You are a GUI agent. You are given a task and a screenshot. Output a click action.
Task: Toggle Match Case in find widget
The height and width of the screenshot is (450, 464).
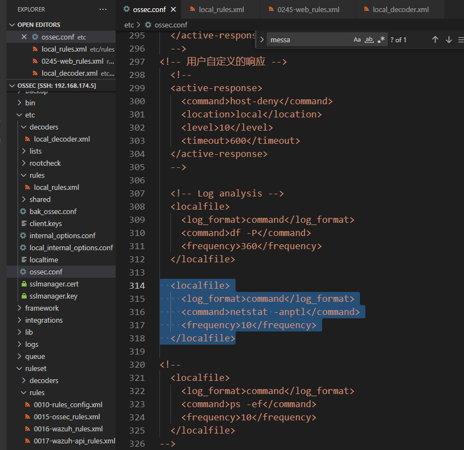pos(357,40)
